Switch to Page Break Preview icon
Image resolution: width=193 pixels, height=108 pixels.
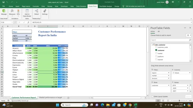tap(168, 101)
